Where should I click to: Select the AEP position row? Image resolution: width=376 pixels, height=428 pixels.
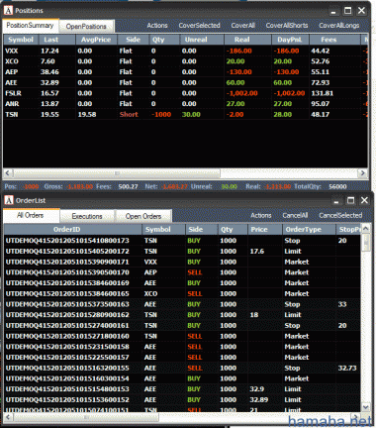click(186, 72)
